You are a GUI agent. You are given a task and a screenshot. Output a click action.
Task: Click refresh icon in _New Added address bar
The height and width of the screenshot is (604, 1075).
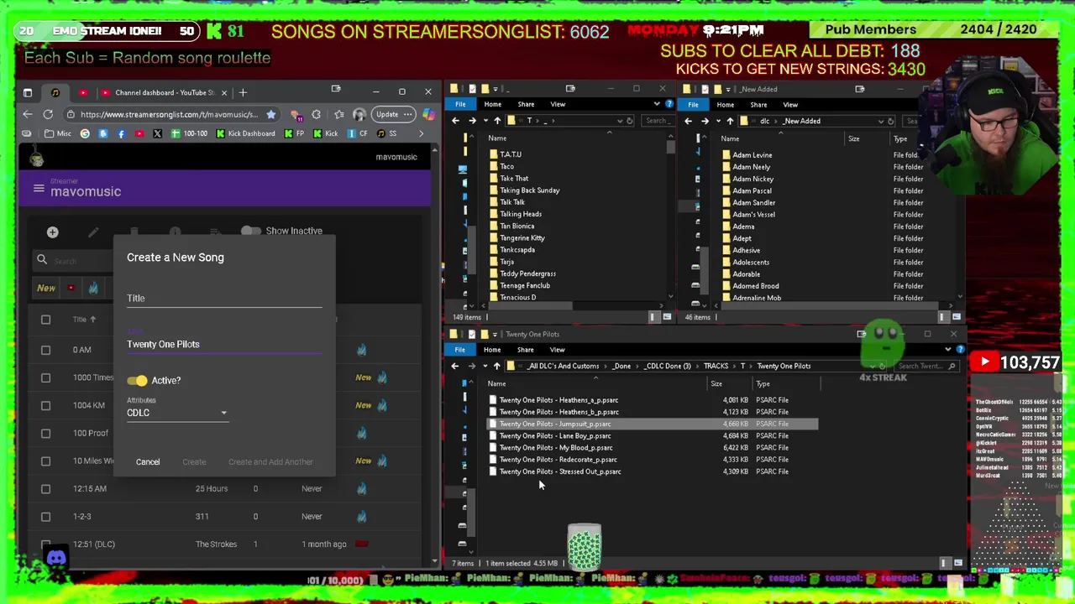click(890, 121)
